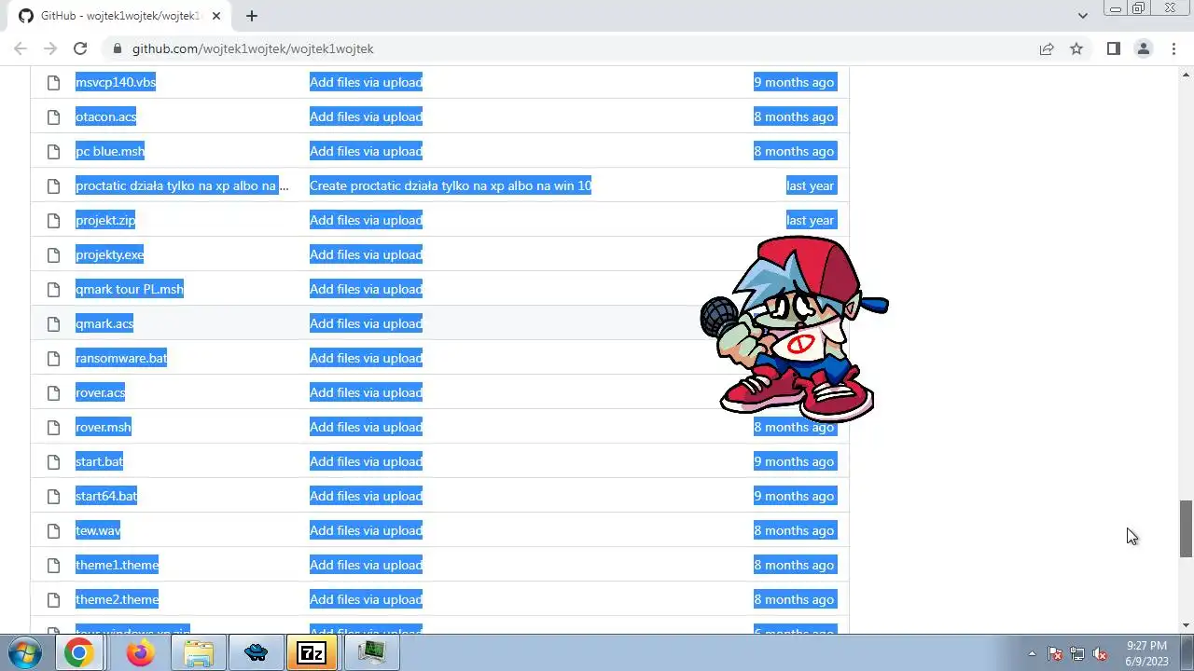Viewport: 1194px width, 671px height.
Task: Click '9 months ago' in the msvcp140.vbs row
Action: (794, 82)
